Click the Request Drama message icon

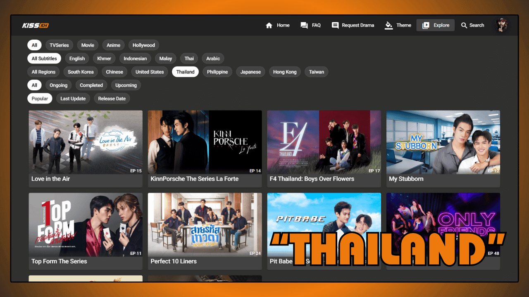335,26
